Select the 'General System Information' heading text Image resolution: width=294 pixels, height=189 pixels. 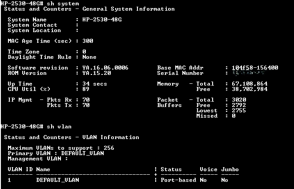click(x=129, y=9)
